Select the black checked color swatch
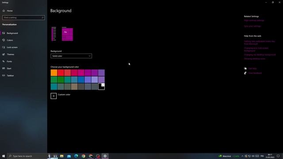The height and width of the screenshot is (159, 283). tap(101, 87)
